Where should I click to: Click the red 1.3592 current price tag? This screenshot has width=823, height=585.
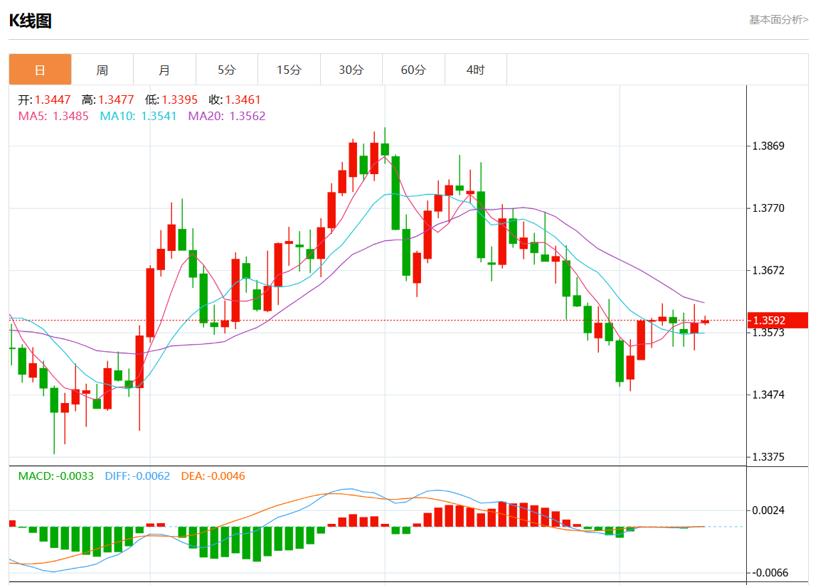coord(777,321)
